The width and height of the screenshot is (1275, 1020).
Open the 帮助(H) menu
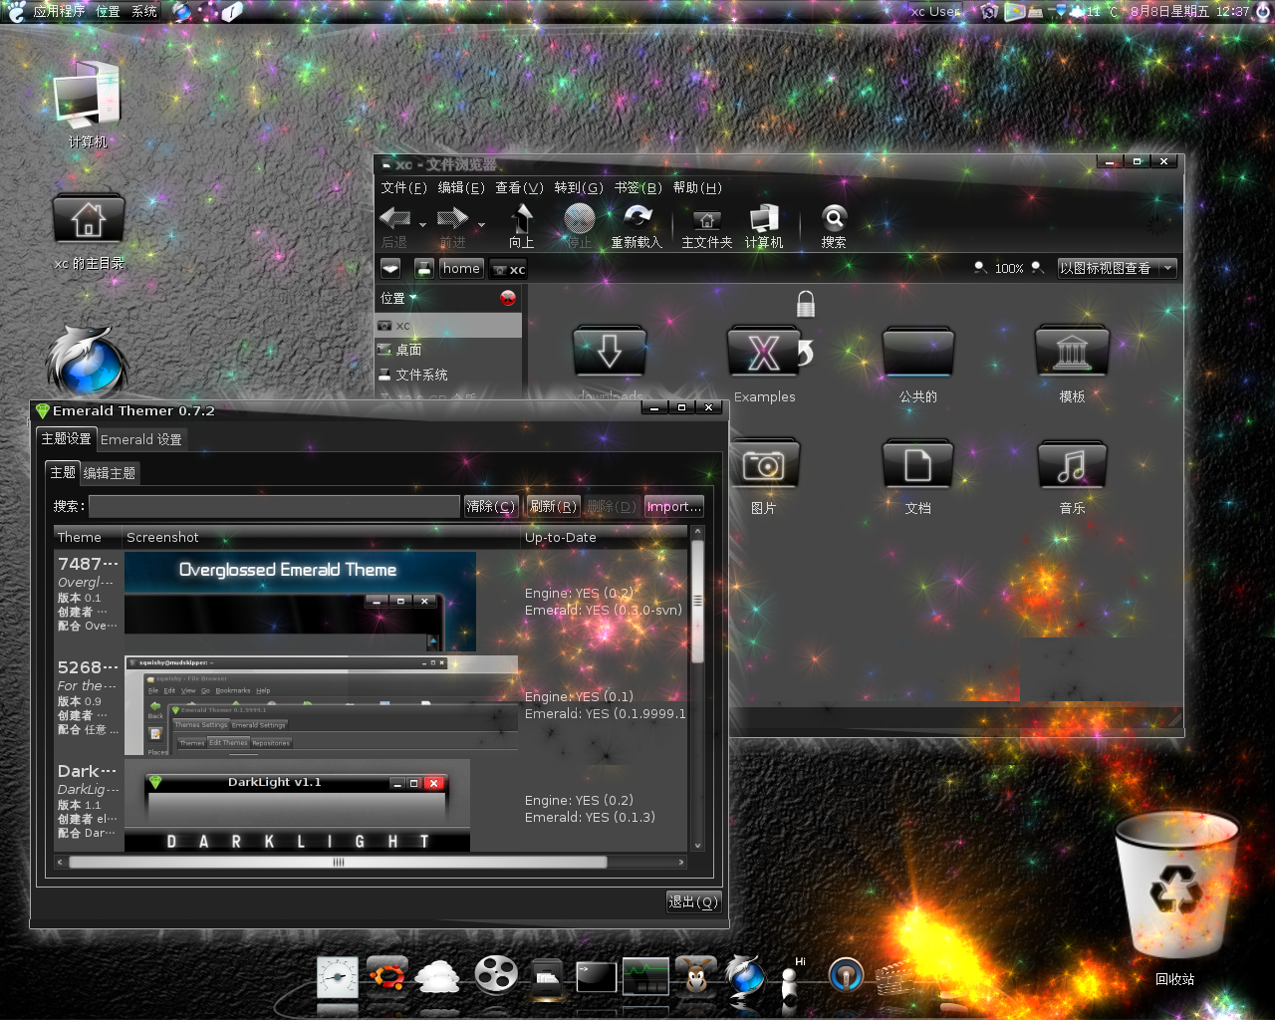[697, 187]
